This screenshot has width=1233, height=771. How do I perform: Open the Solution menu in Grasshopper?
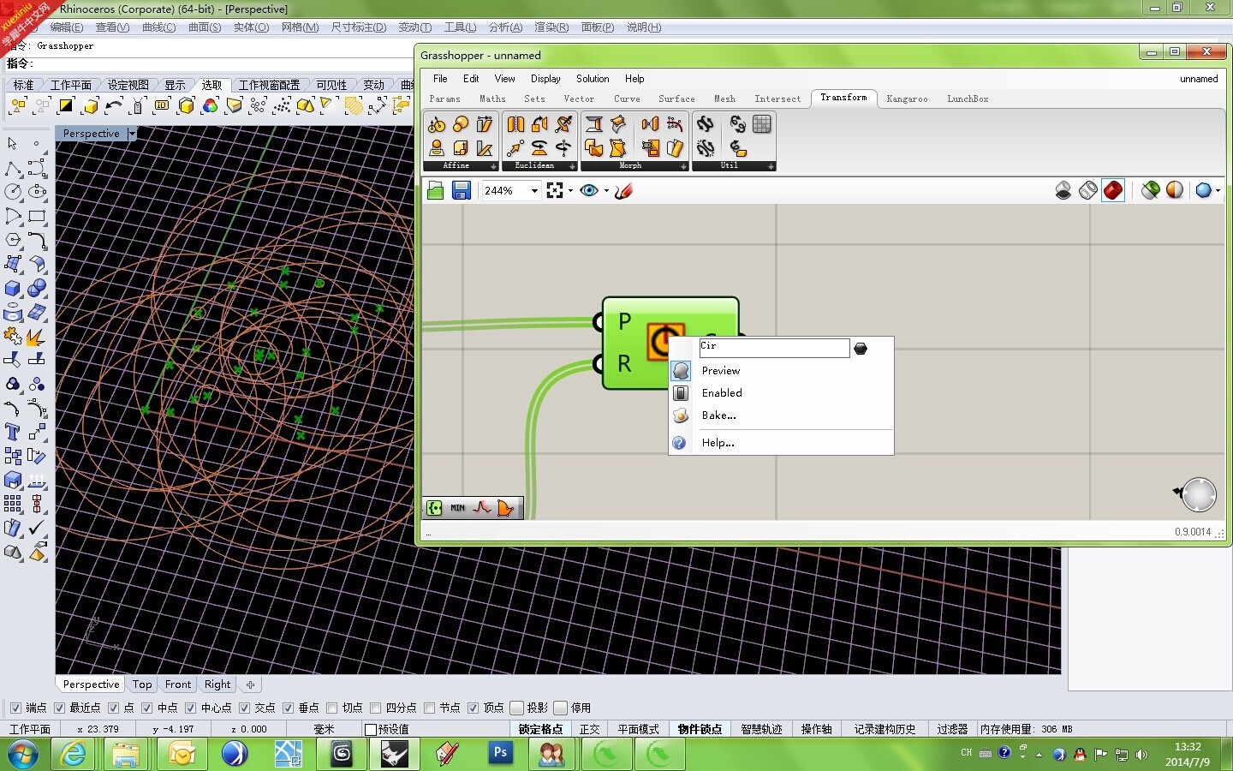593,79
